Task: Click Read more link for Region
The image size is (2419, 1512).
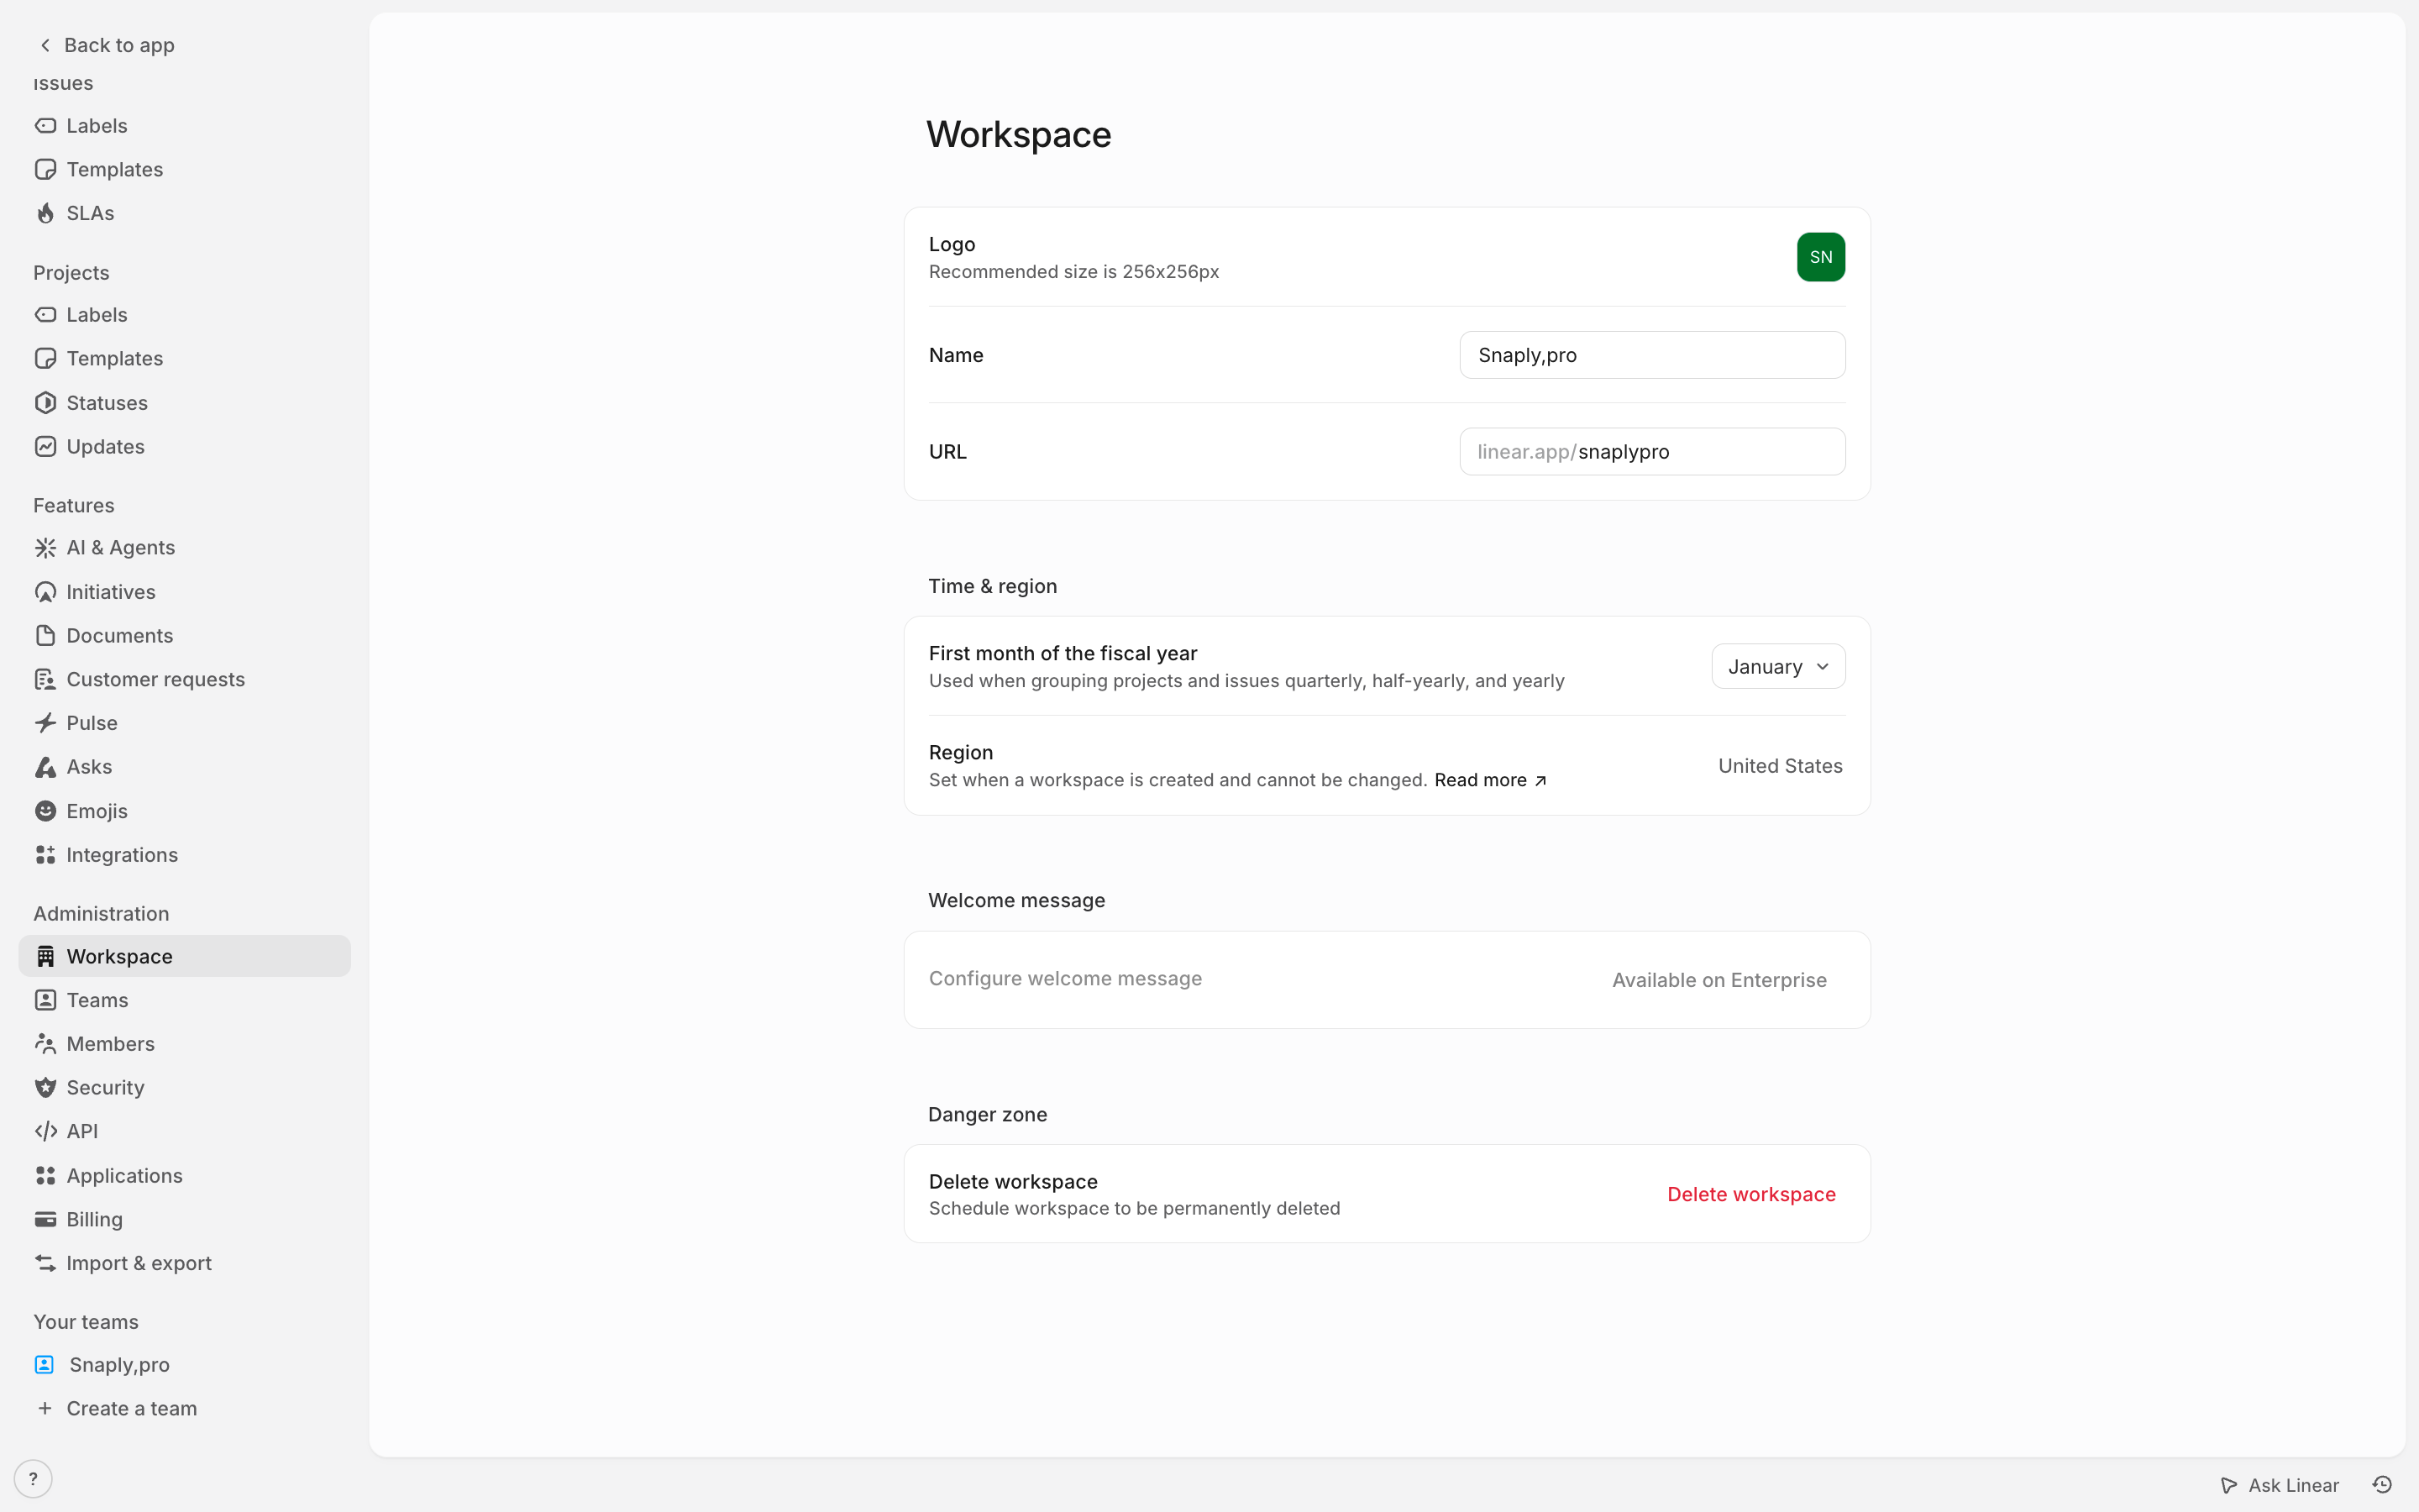Action: coord(1490,780)
